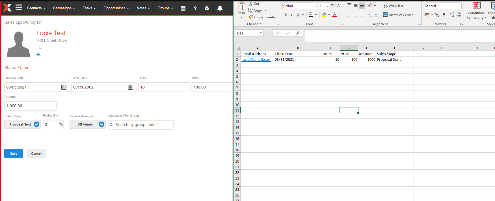Screen dimensions: 495x201
Task: Open the Campaigns menu
Action: click(64, 8)
